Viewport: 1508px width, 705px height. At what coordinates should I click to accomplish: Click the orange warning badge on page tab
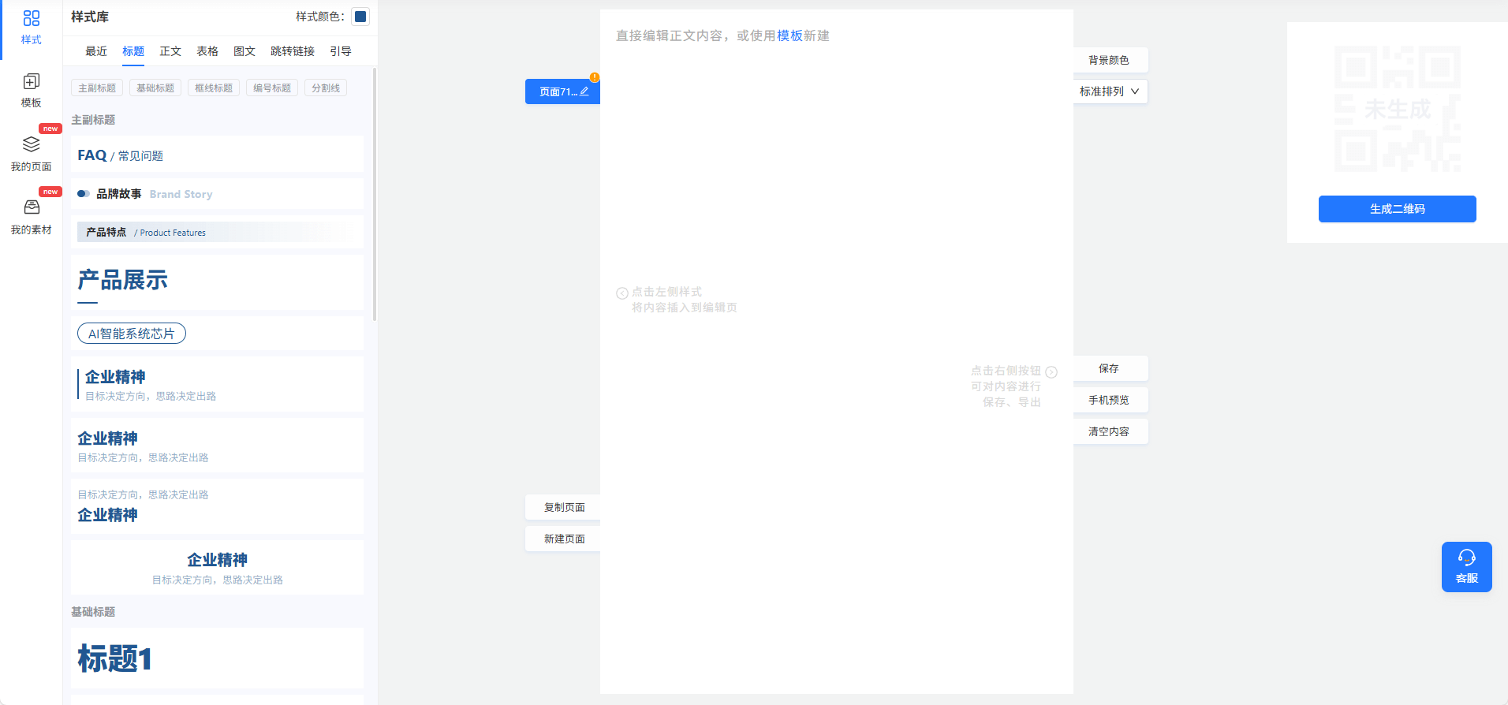click(x=594, y=77)
